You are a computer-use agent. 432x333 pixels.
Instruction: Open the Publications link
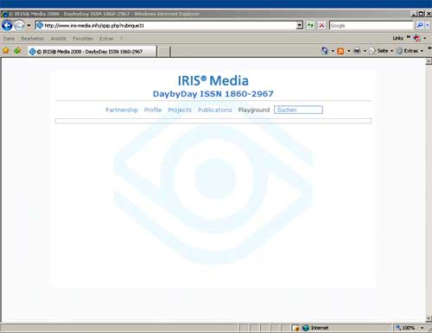215,110
